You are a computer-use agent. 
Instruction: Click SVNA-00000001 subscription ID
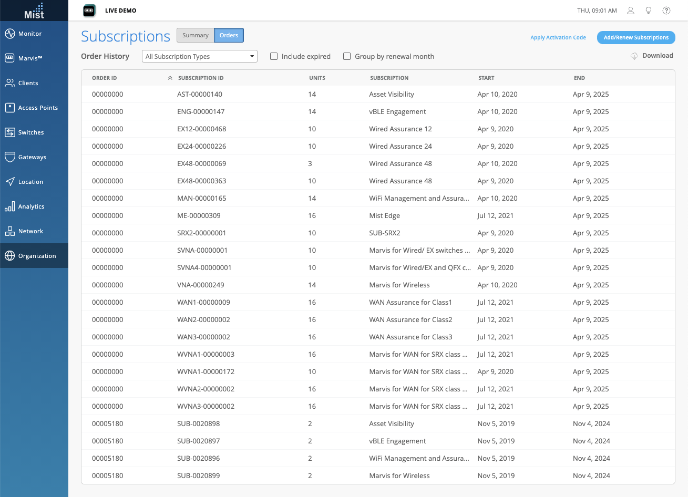click(x=202, y=251)
